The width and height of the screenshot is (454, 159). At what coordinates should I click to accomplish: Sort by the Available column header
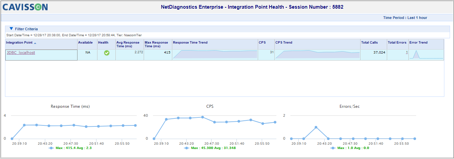click(85, 43)
